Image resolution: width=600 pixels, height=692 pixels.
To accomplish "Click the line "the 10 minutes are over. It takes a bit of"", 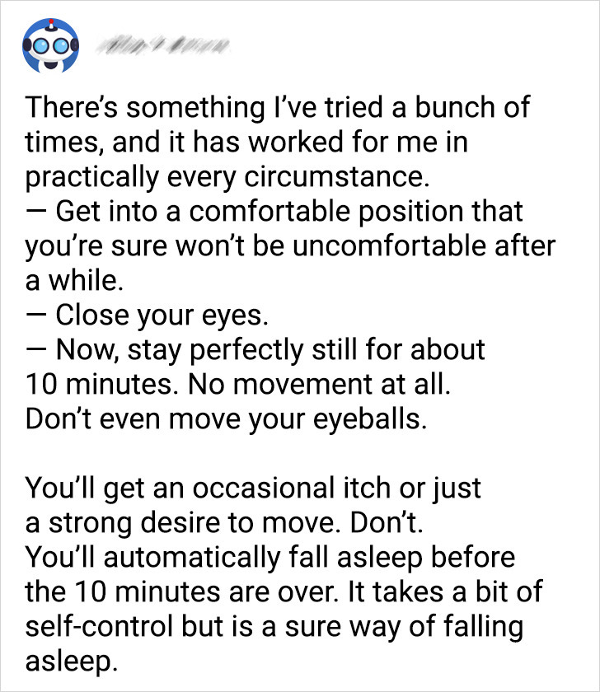I will tap(284, 592).
